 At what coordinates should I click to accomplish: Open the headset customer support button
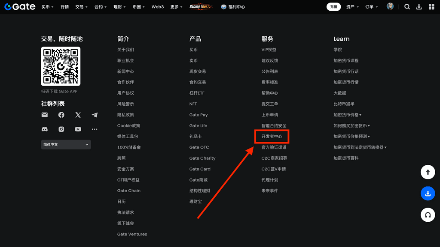(428, 215)
